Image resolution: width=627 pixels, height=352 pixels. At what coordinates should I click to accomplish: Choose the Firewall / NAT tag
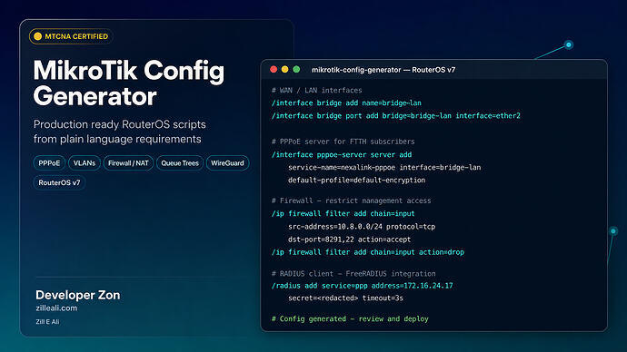(x=128, y=162)
